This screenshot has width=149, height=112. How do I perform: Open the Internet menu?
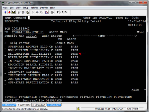click(x=44, y=8)
